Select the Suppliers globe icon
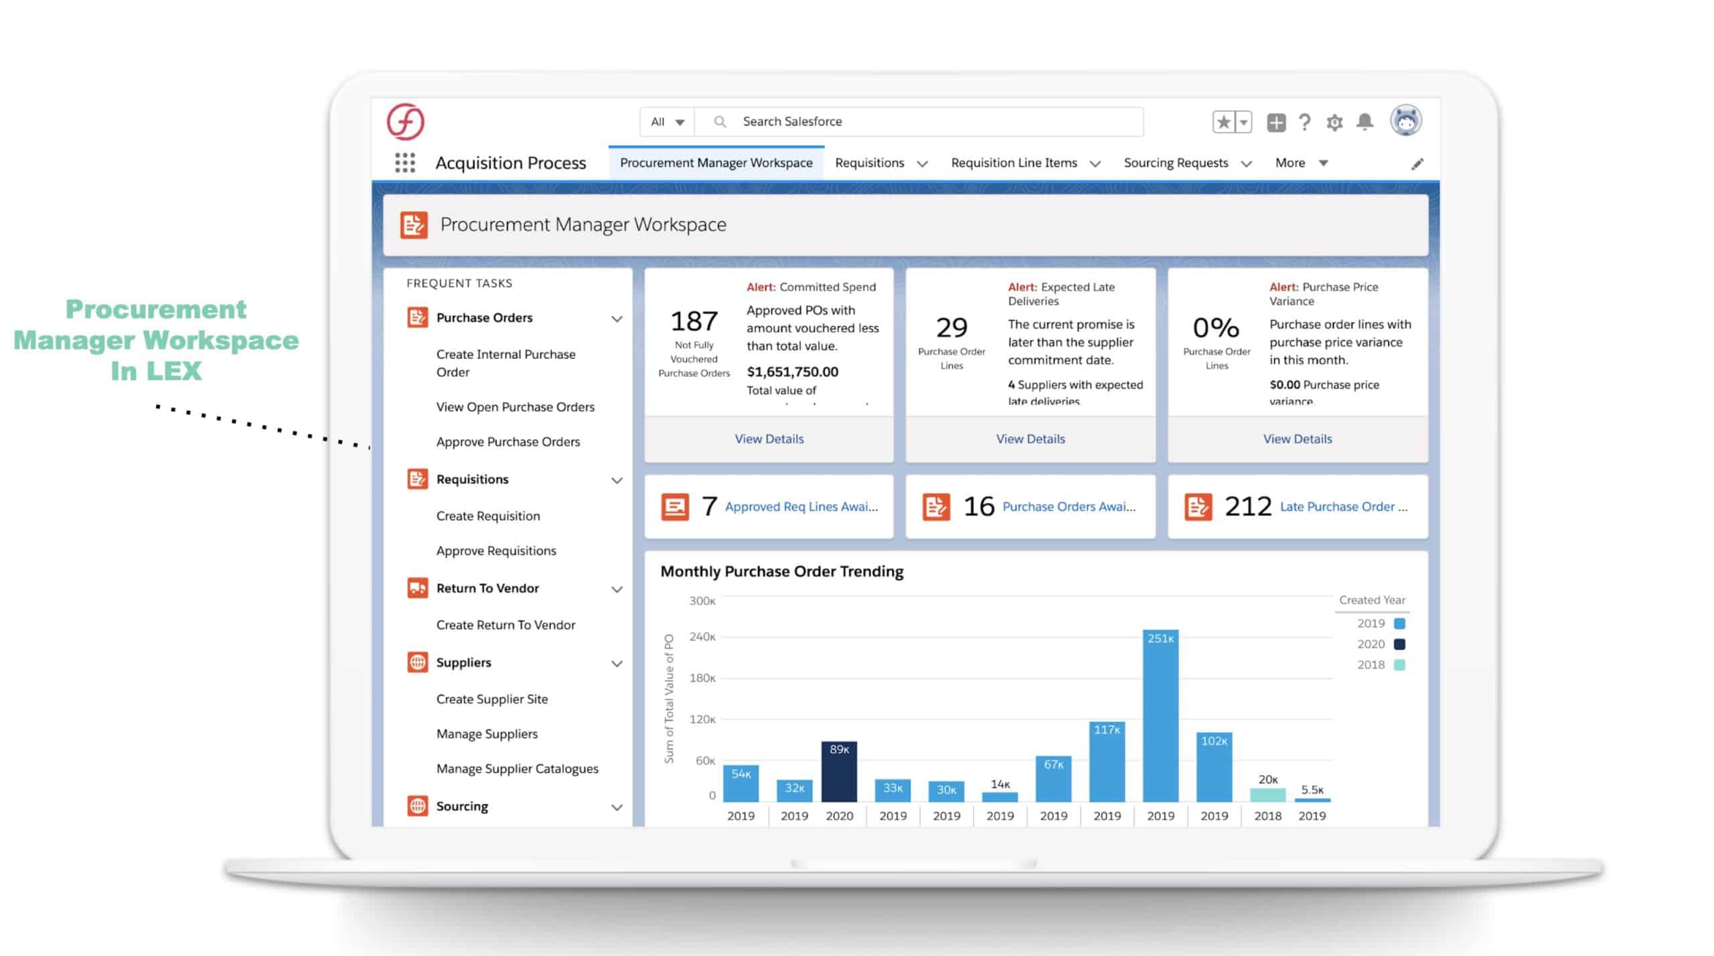This screenshot has width=1714, height=956. [x=416, y=663]
